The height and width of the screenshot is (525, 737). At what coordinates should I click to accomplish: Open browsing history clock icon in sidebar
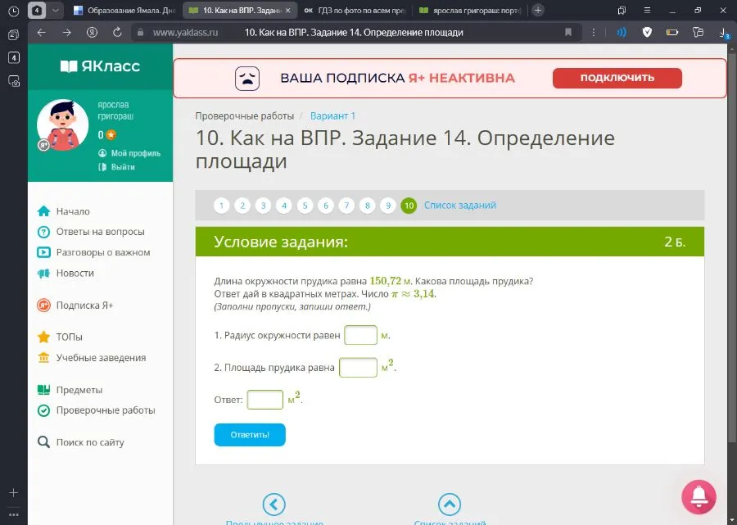tap(13, 11)
